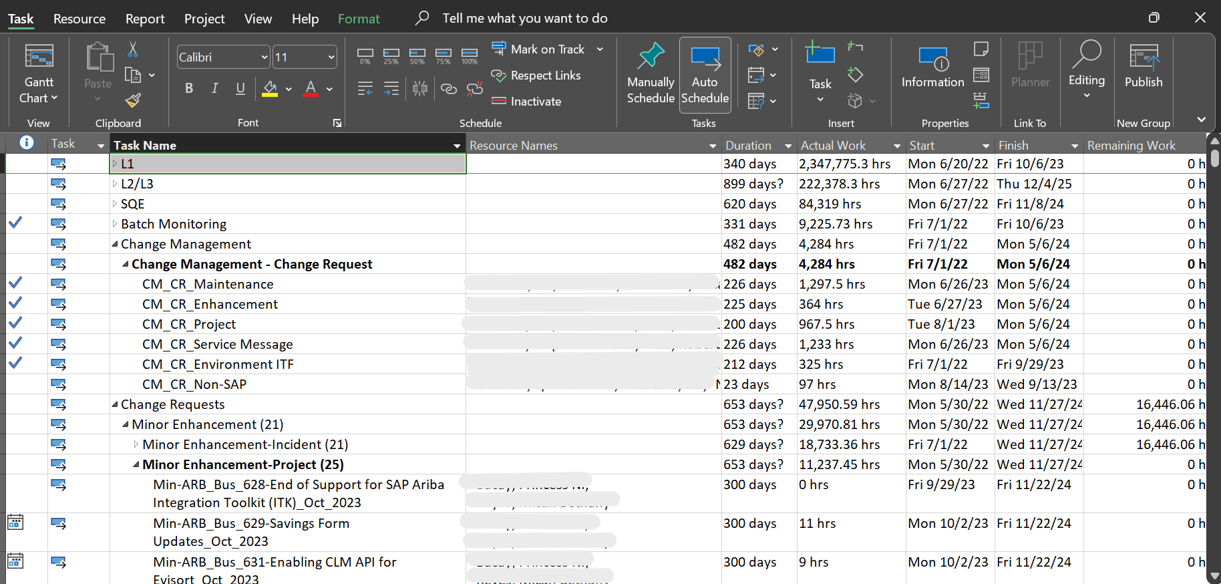Click Inactivate task button

pyautogui.click(x=526, y=102)
